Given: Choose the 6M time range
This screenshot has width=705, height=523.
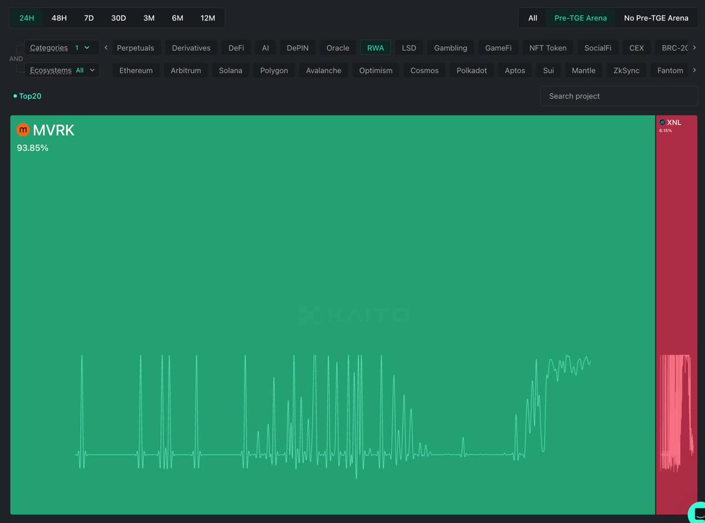Looking at the screenshot, I should click(177, 18).
